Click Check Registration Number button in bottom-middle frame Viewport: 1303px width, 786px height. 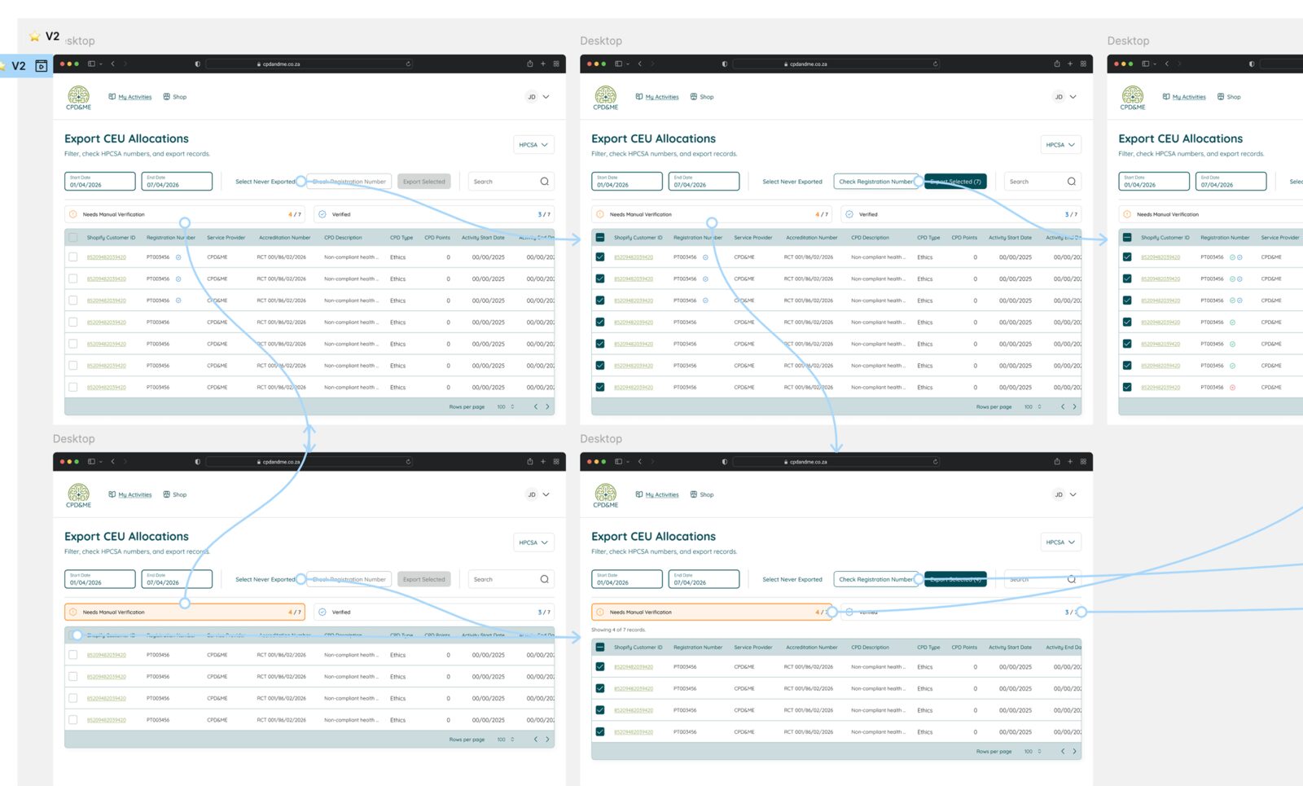point(876,579)
